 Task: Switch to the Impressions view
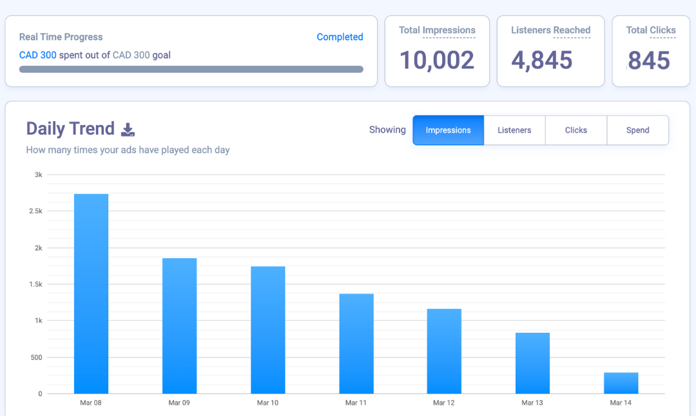[x=448, y=130]
